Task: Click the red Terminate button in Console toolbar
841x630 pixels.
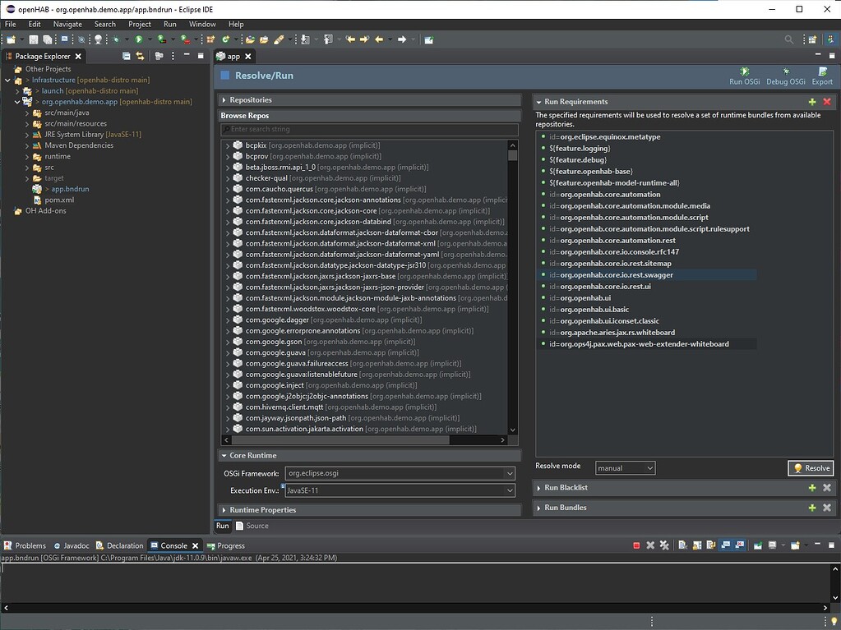Action: click(636, 545)
